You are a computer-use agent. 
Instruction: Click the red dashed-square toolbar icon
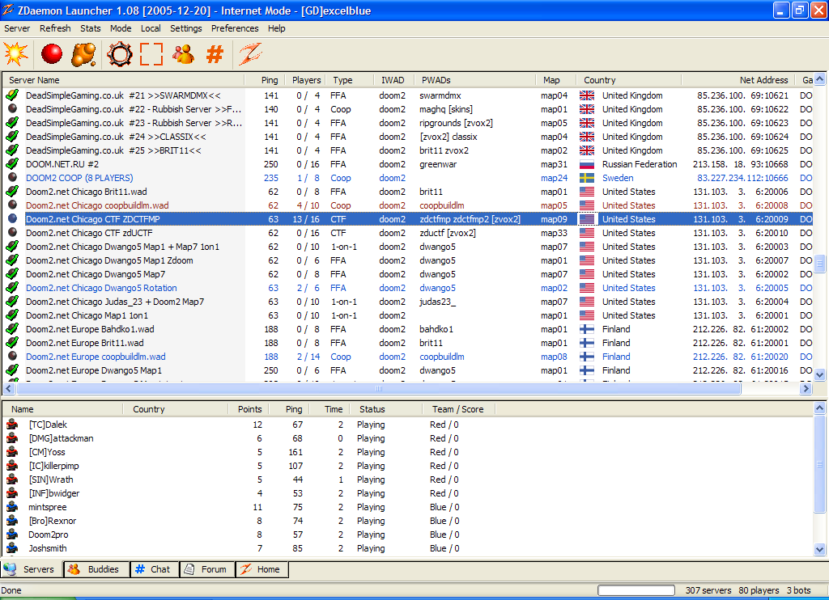[151, 54]
